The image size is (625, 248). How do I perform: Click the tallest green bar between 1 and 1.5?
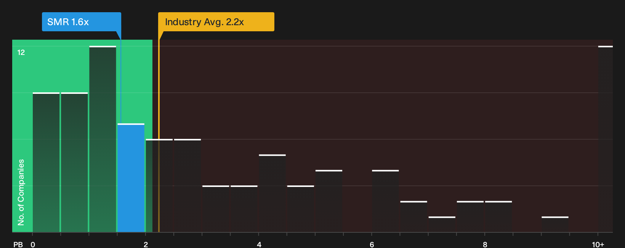click(x=103, y=139)
